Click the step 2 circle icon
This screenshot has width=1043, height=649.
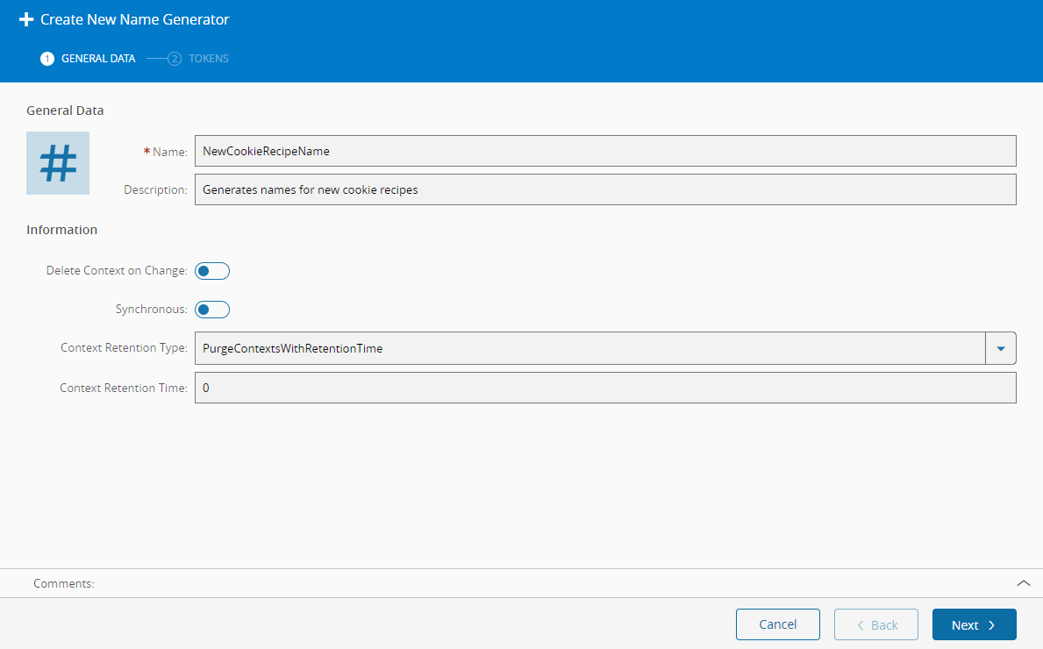(175, 59)
